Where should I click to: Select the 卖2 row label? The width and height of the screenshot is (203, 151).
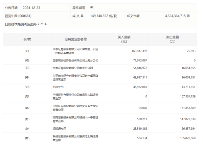[27, 108]
